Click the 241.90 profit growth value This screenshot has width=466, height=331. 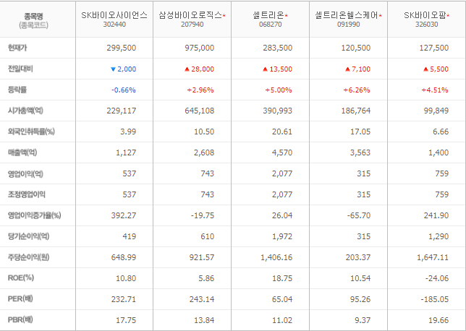(436, 215)
